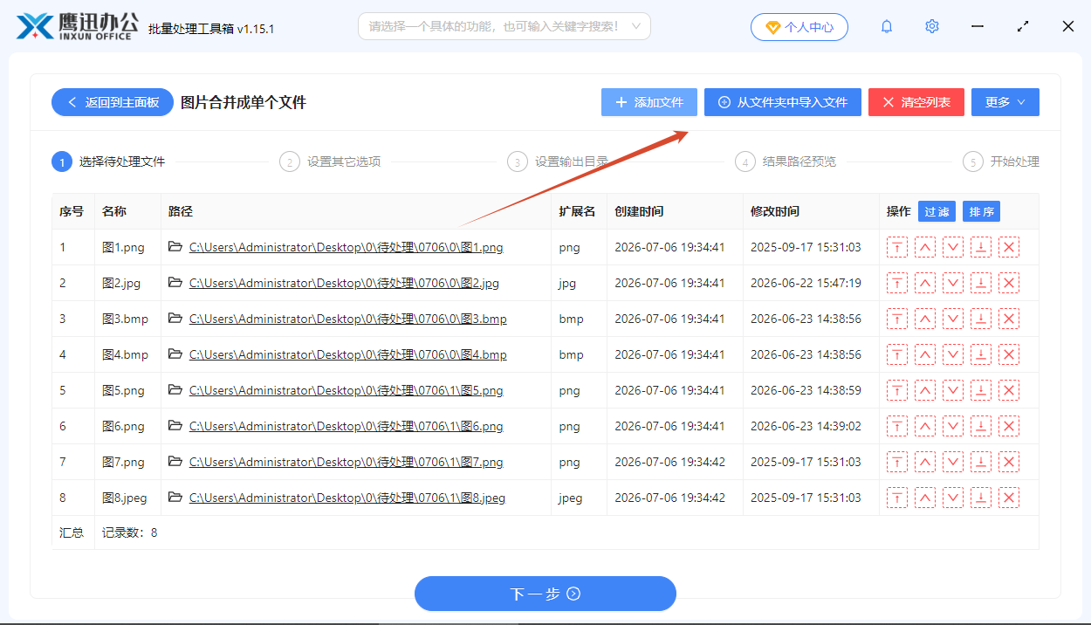The image size is (1091, 625).
Task: Send 图6.png row to bottom
Action: 981,426
